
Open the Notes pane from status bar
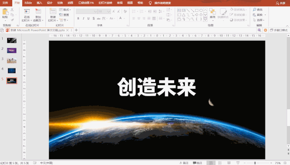pos(184,163)
